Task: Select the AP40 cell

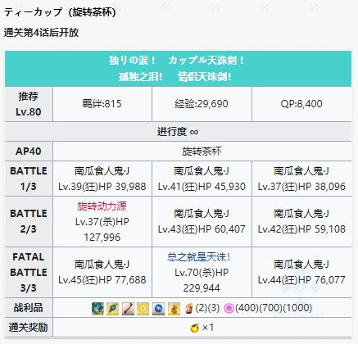Action: coord(29,151)
